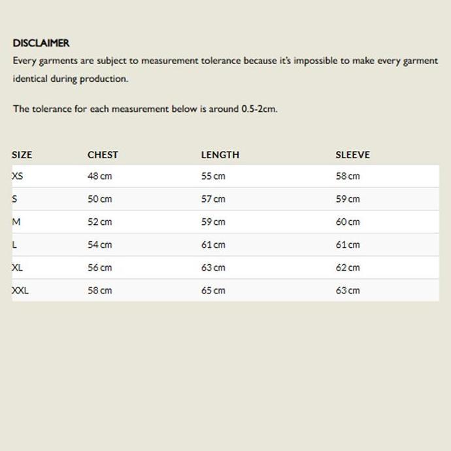This screenshot has width=451, height=451.
Task: Click the XL size row label
Action: (x=17, y=267)
